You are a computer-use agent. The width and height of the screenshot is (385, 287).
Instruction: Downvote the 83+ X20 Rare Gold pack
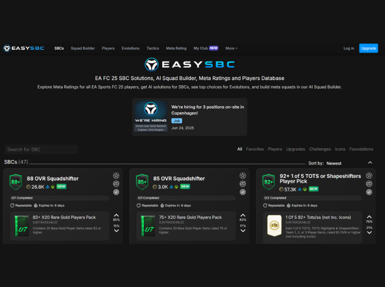[117, 231]
